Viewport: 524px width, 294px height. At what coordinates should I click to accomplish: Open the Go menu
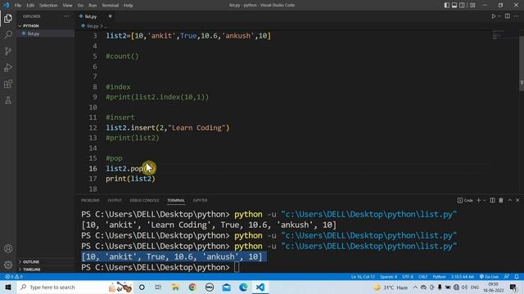pyautogui.click(x=80, y=6)
